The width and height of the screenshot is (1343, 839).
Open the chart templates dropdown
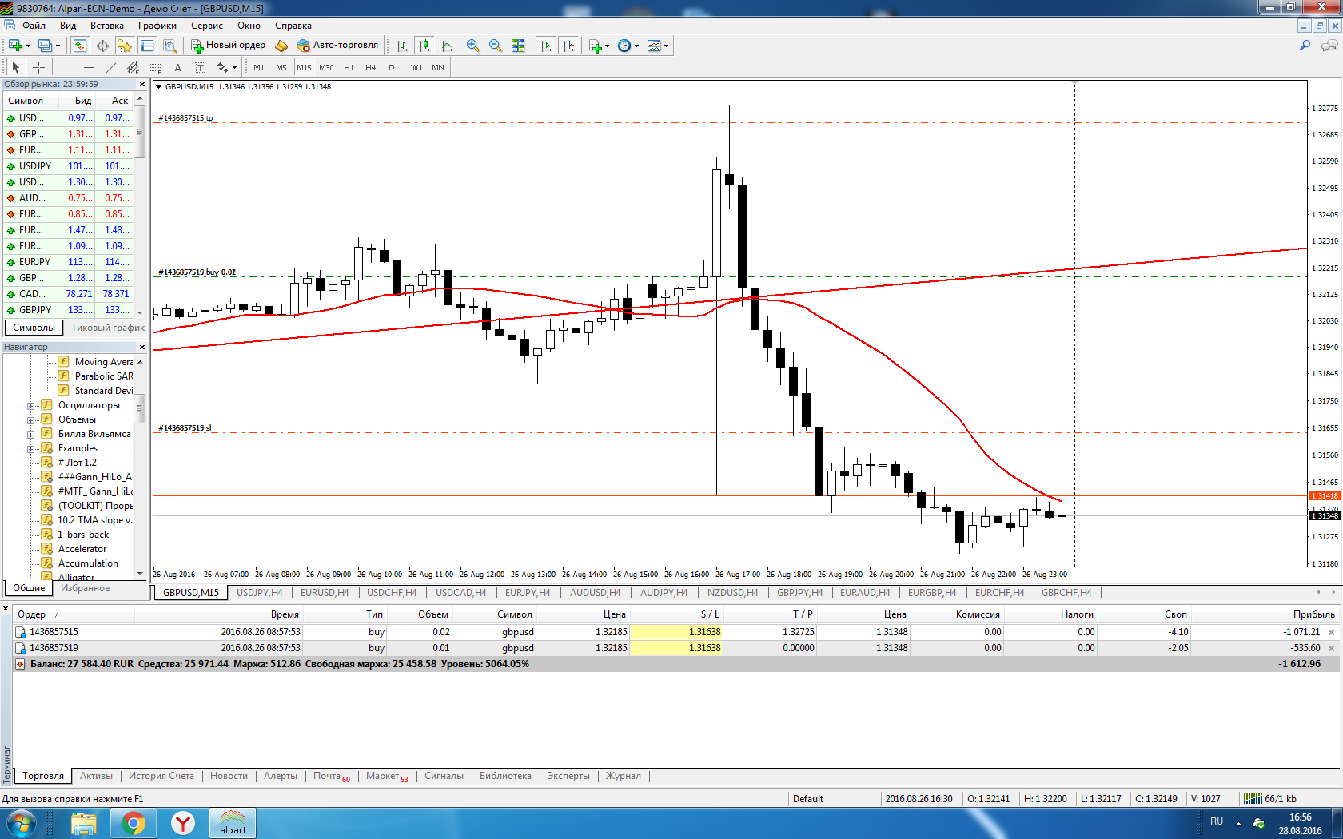tap(658, 46)
